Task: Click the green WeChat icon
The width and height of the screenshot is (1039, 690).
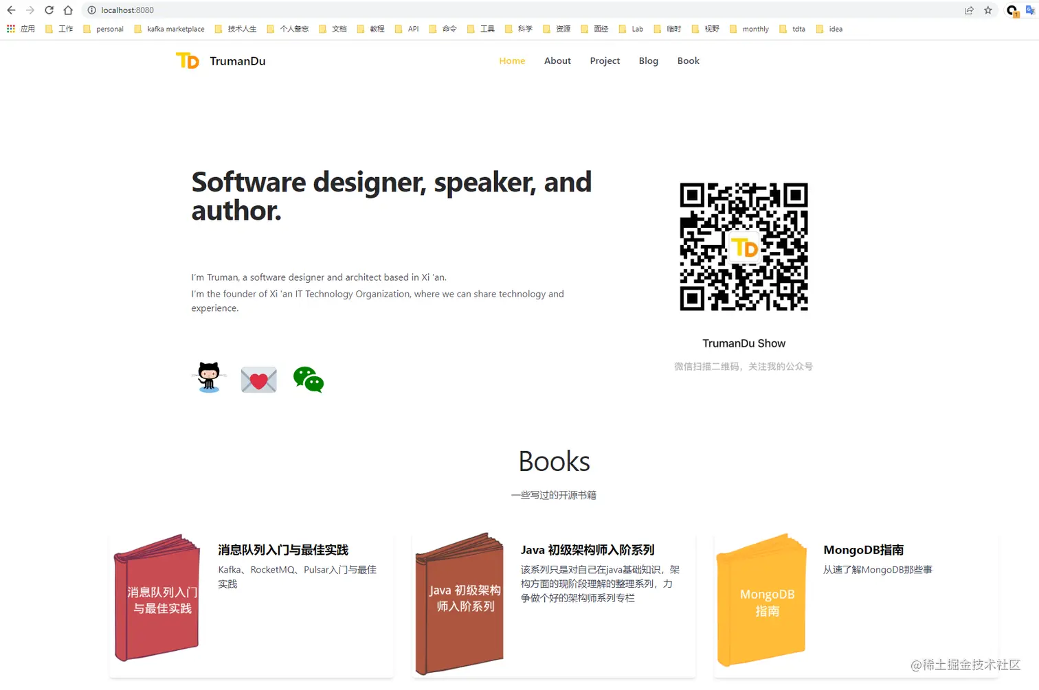Action: pyautogui.click(x=309, y=380)
